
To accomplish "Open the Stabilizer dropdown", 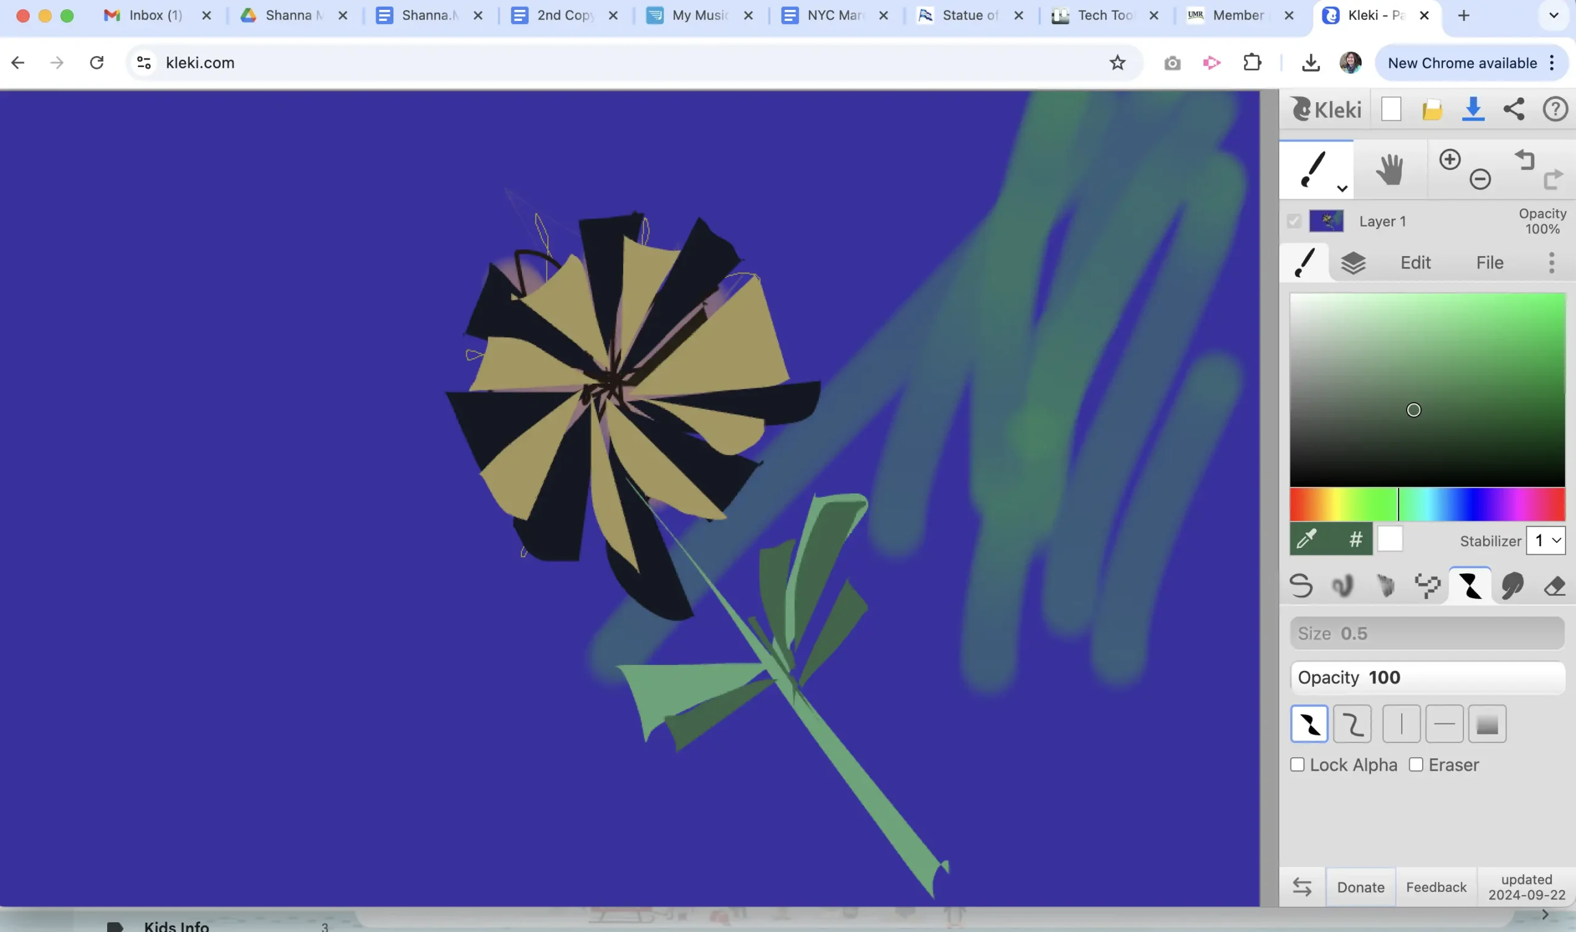I will (x=1546, y=540).
